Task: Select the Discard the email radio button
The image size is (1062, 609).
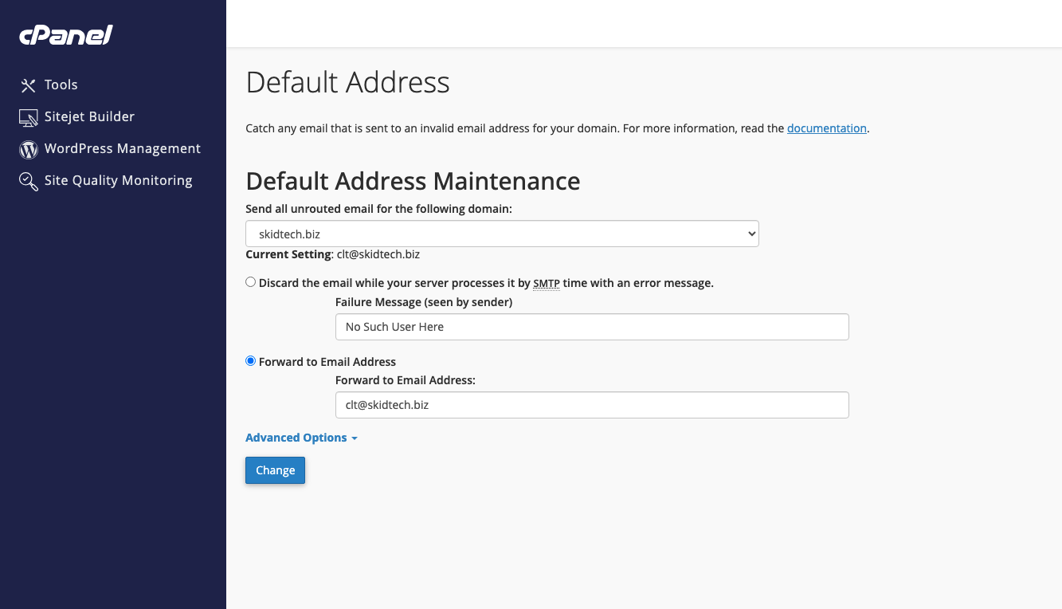Action: pos(251,282)
